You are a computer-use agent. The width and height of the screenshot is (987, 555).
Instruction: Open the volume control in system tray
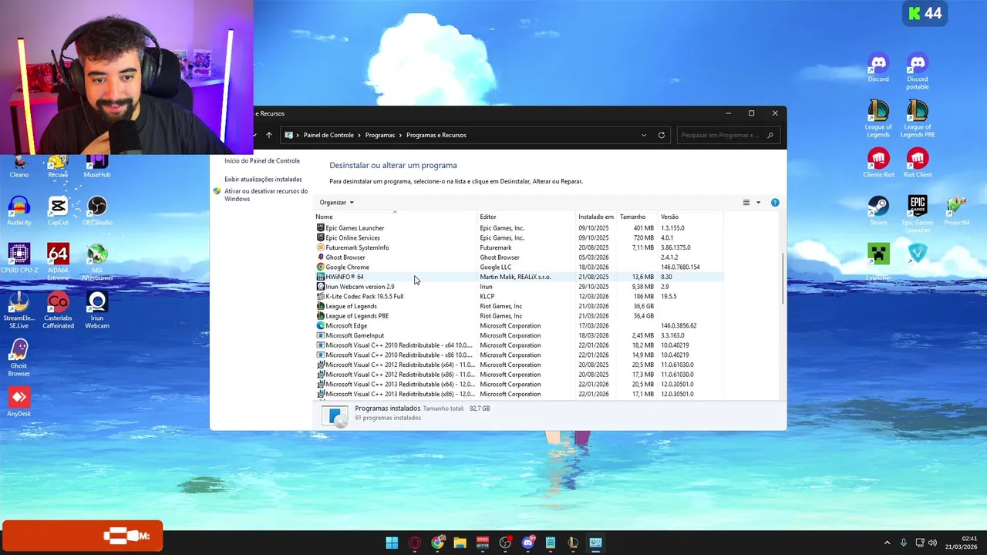[932, 543]
